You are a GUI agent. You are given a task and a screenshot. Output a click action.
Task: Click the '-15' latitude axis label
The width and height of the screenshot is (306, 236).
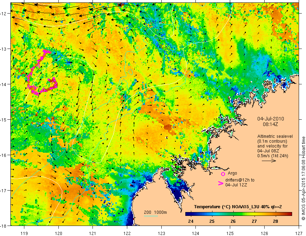3,119
